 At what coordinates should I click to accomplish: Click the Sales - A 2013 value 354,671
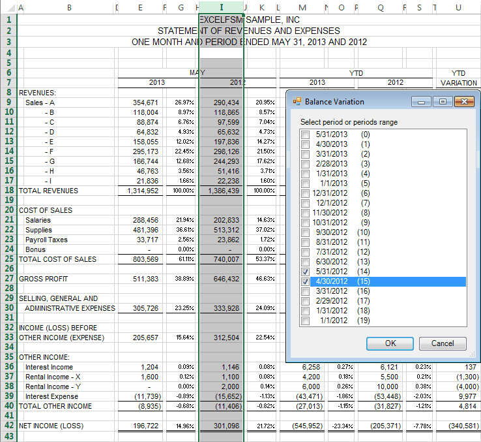click(145, 103)
